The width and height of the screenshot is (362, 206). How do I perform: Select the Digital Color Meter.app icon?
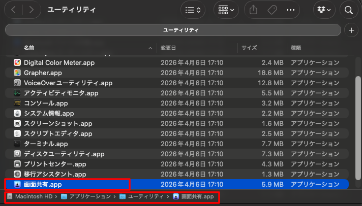[x=17, y=63]
